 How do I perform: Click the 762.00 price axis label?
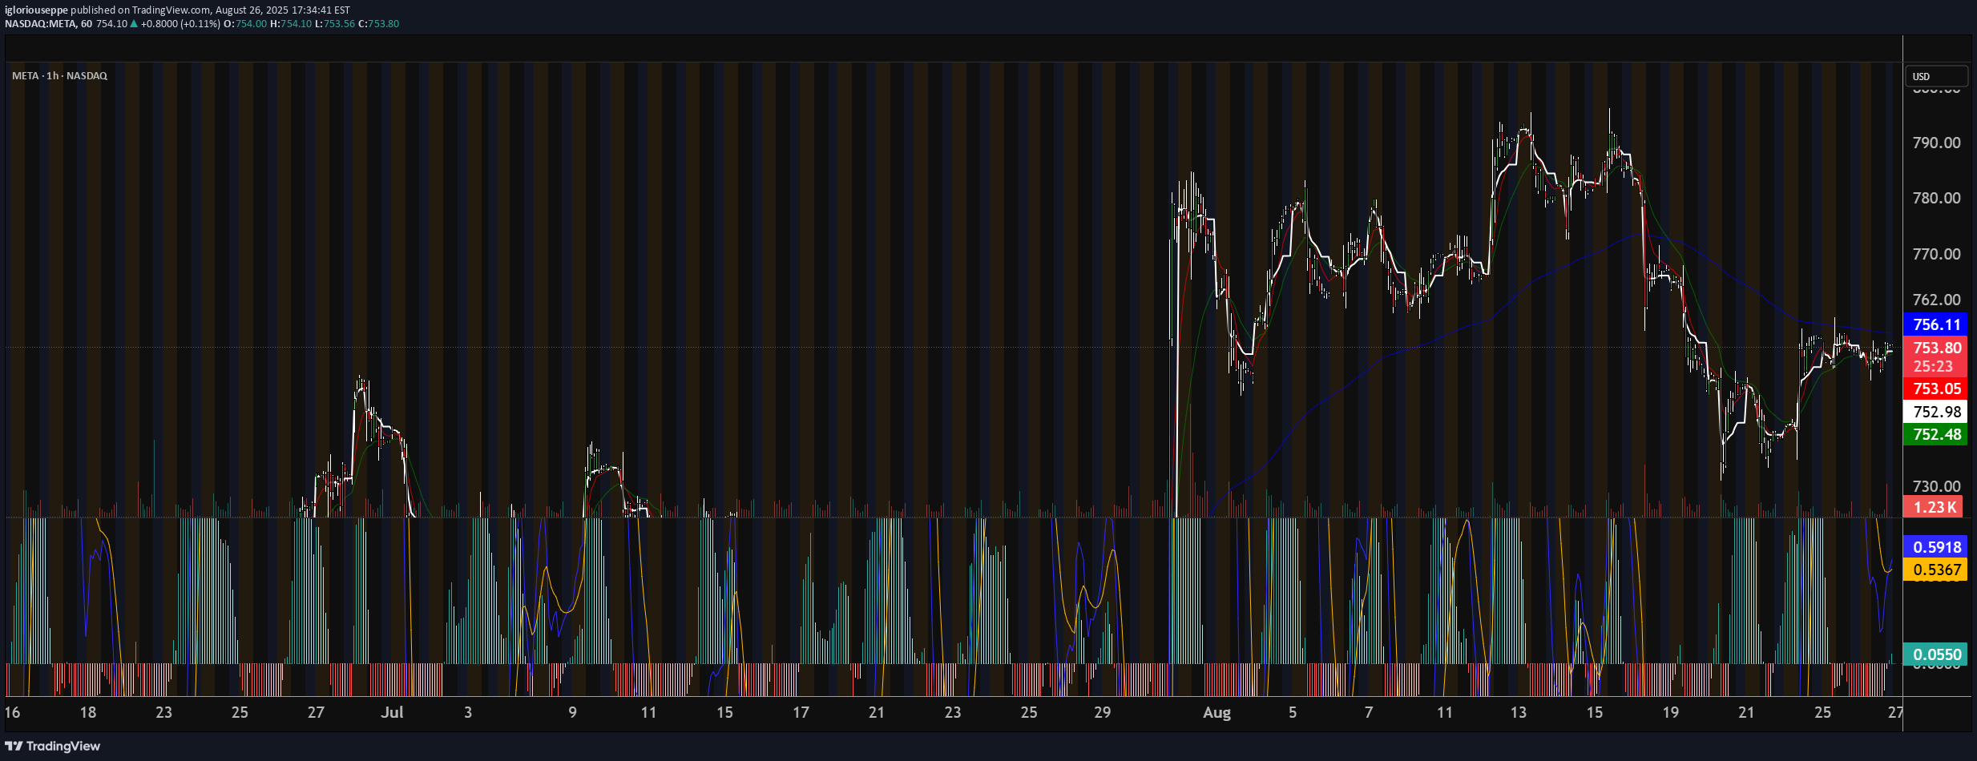pyautogui.click(x=1936, y=300)
